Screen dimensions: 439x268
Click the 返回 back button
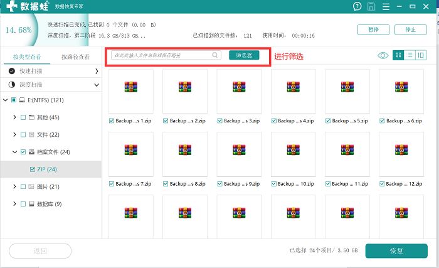[40, 251]
